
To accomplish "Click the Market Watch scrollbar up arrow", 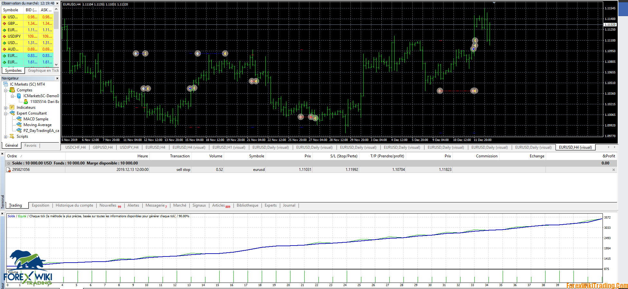I will click(56, 9).
